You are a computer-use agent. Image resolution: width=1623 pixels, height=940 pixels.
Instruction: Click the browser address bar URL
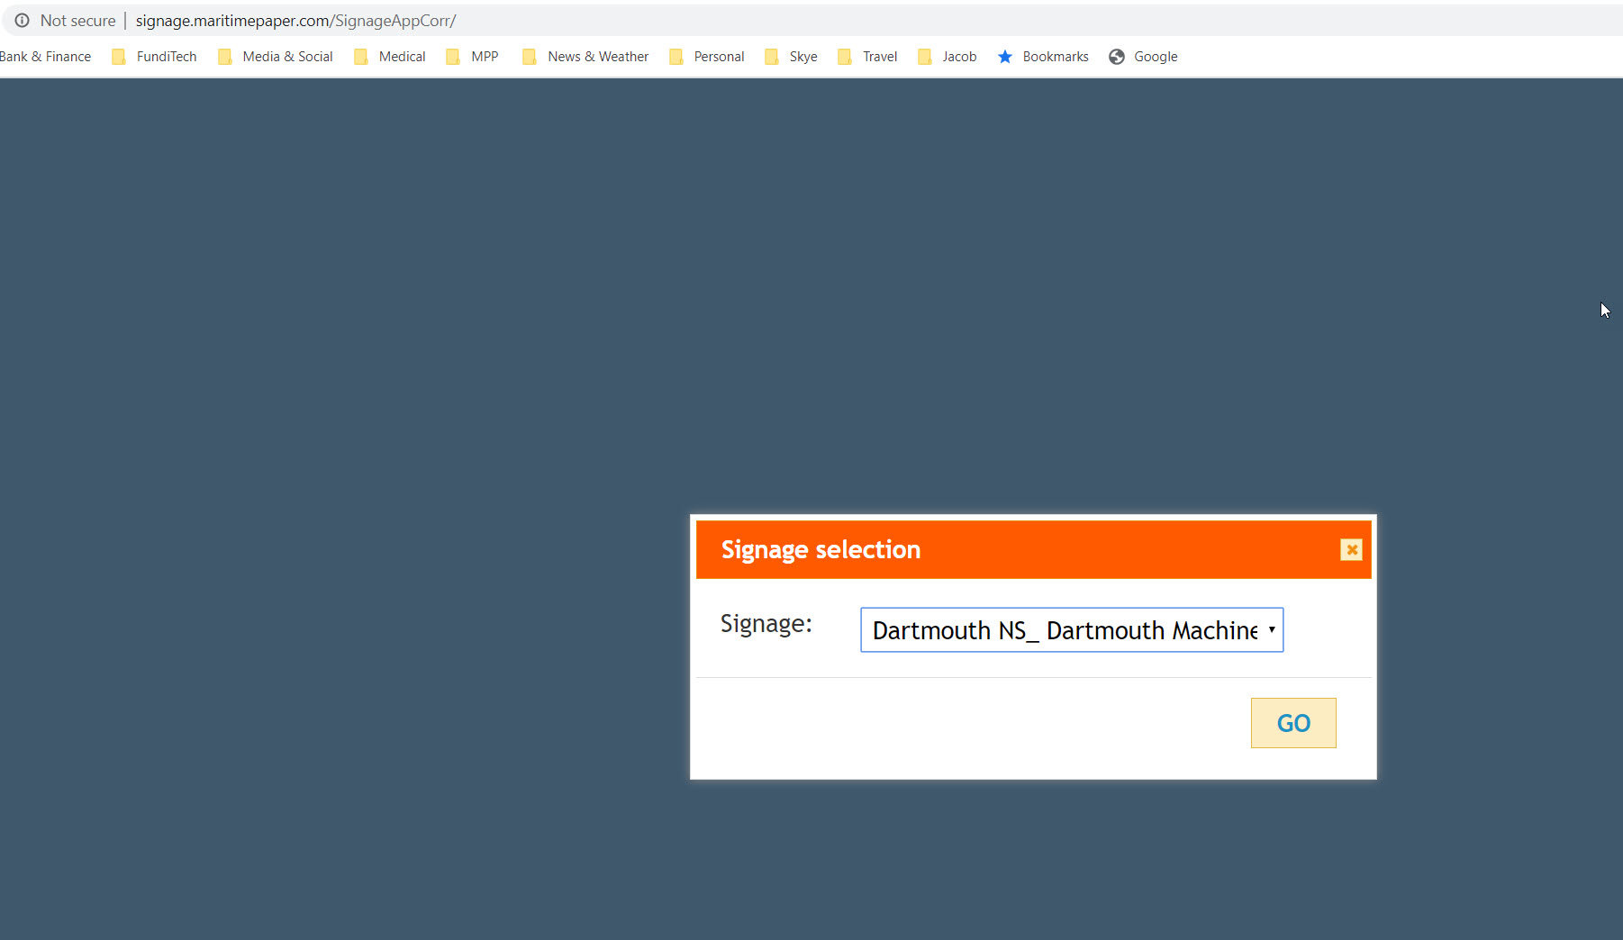[x=295, y=21]
